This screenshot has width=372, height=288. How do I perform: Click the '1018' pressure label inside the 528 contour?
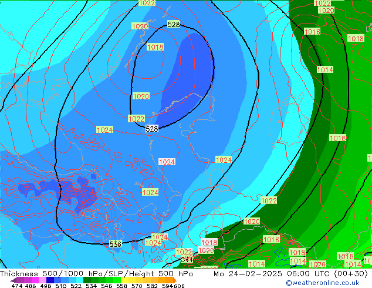[x=155, y=47]
